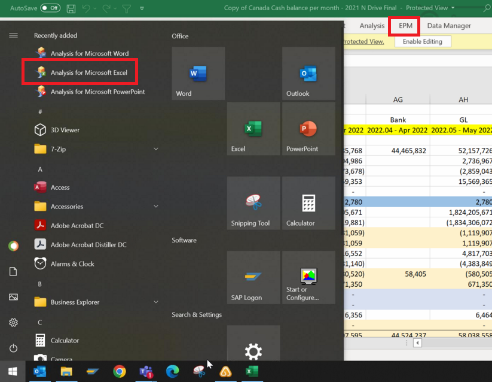Click cell with value 58,405
The width and height of the screenshot is (492, 382).
coord(398,274)
